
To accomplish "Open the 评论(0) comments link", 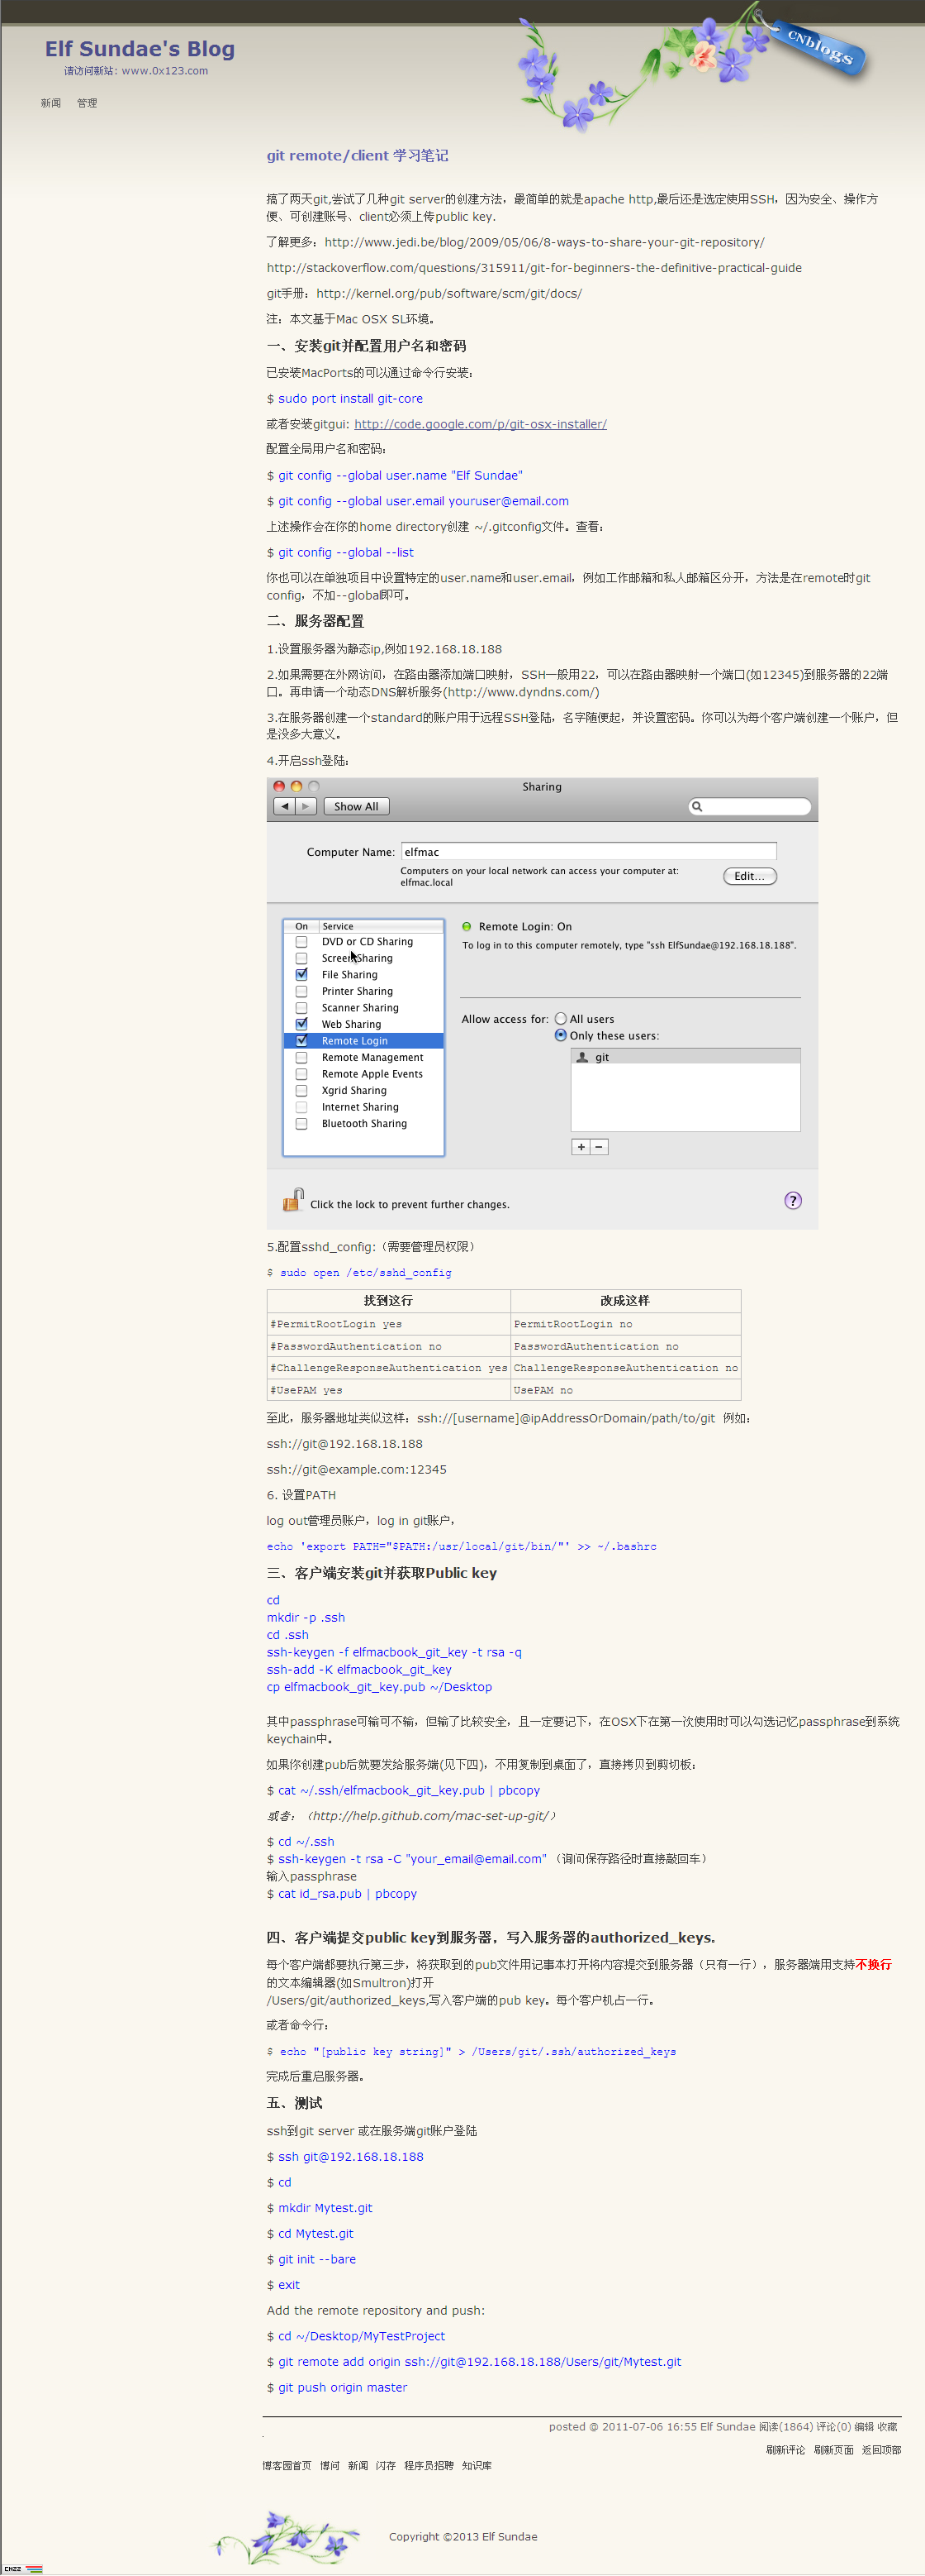I will tap(833, 2427).
